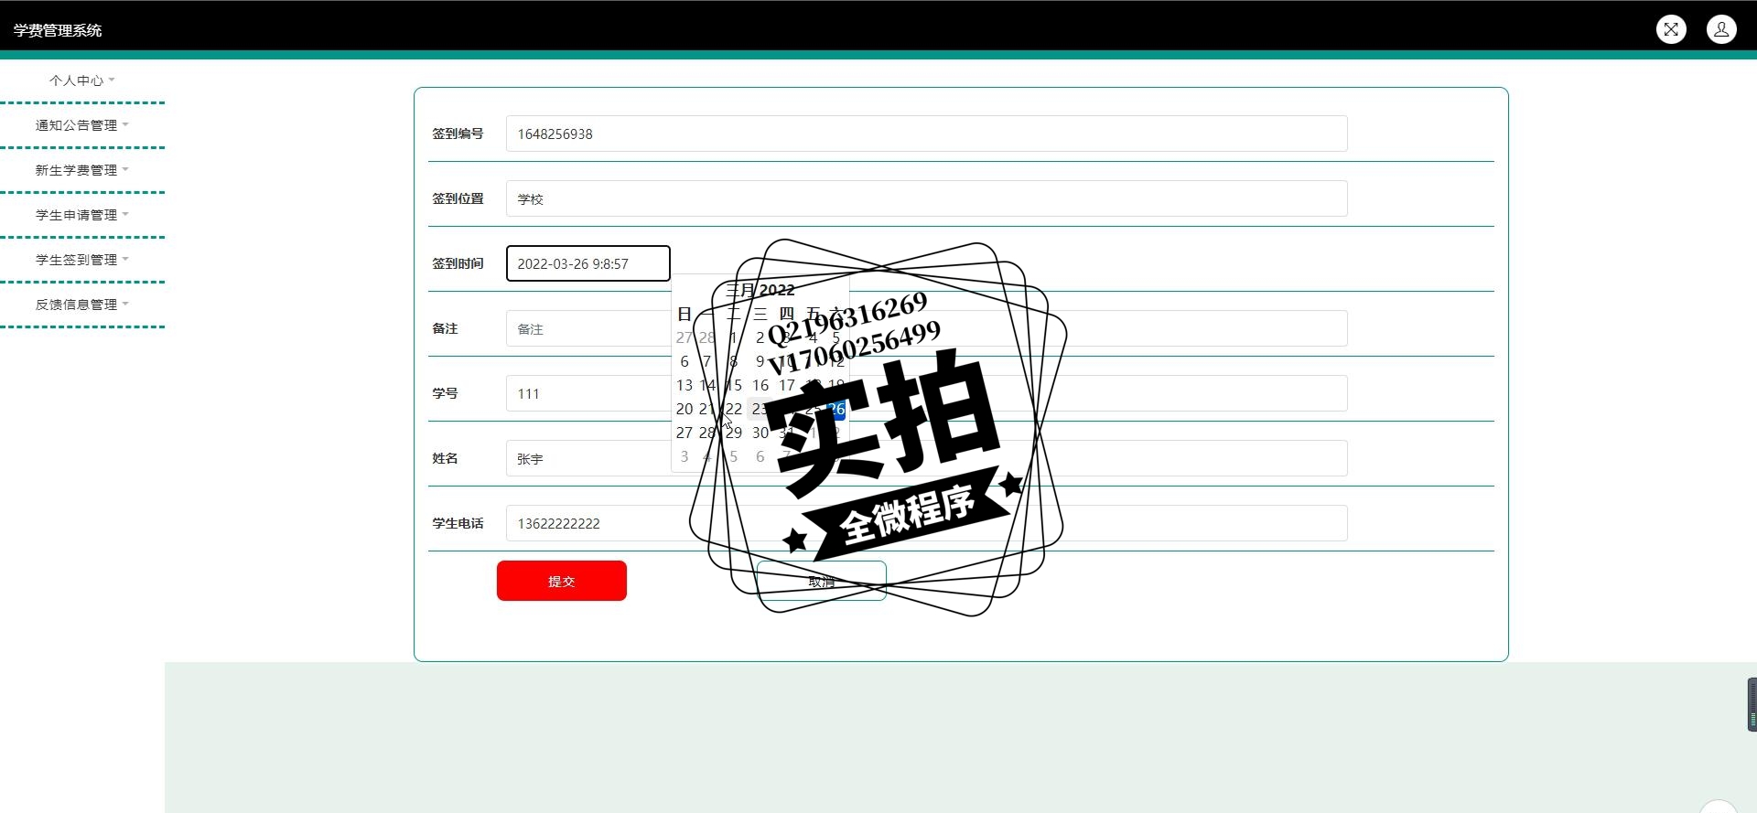Screen dimensions: 1757x813
Task: Click the 学费管理系统 title
Action: (x=58, y=30)
